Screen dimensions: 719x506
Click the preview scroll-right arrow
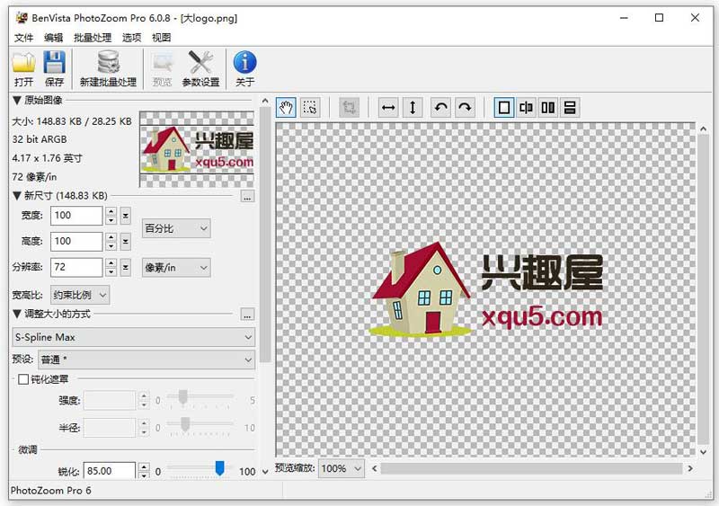[x=690, y=468]
